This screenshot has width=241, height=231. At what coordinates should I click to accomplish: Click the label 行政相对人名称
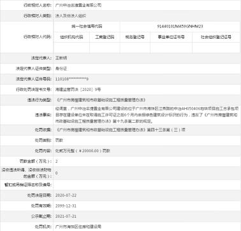click(x=38, y=5)
